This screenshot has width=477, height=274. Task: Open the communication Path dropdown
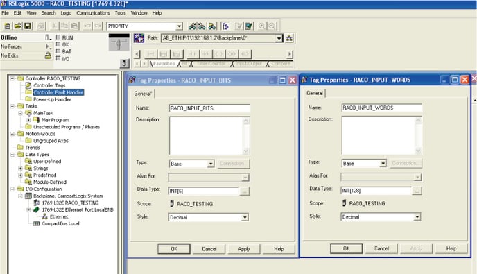point(279,38)
